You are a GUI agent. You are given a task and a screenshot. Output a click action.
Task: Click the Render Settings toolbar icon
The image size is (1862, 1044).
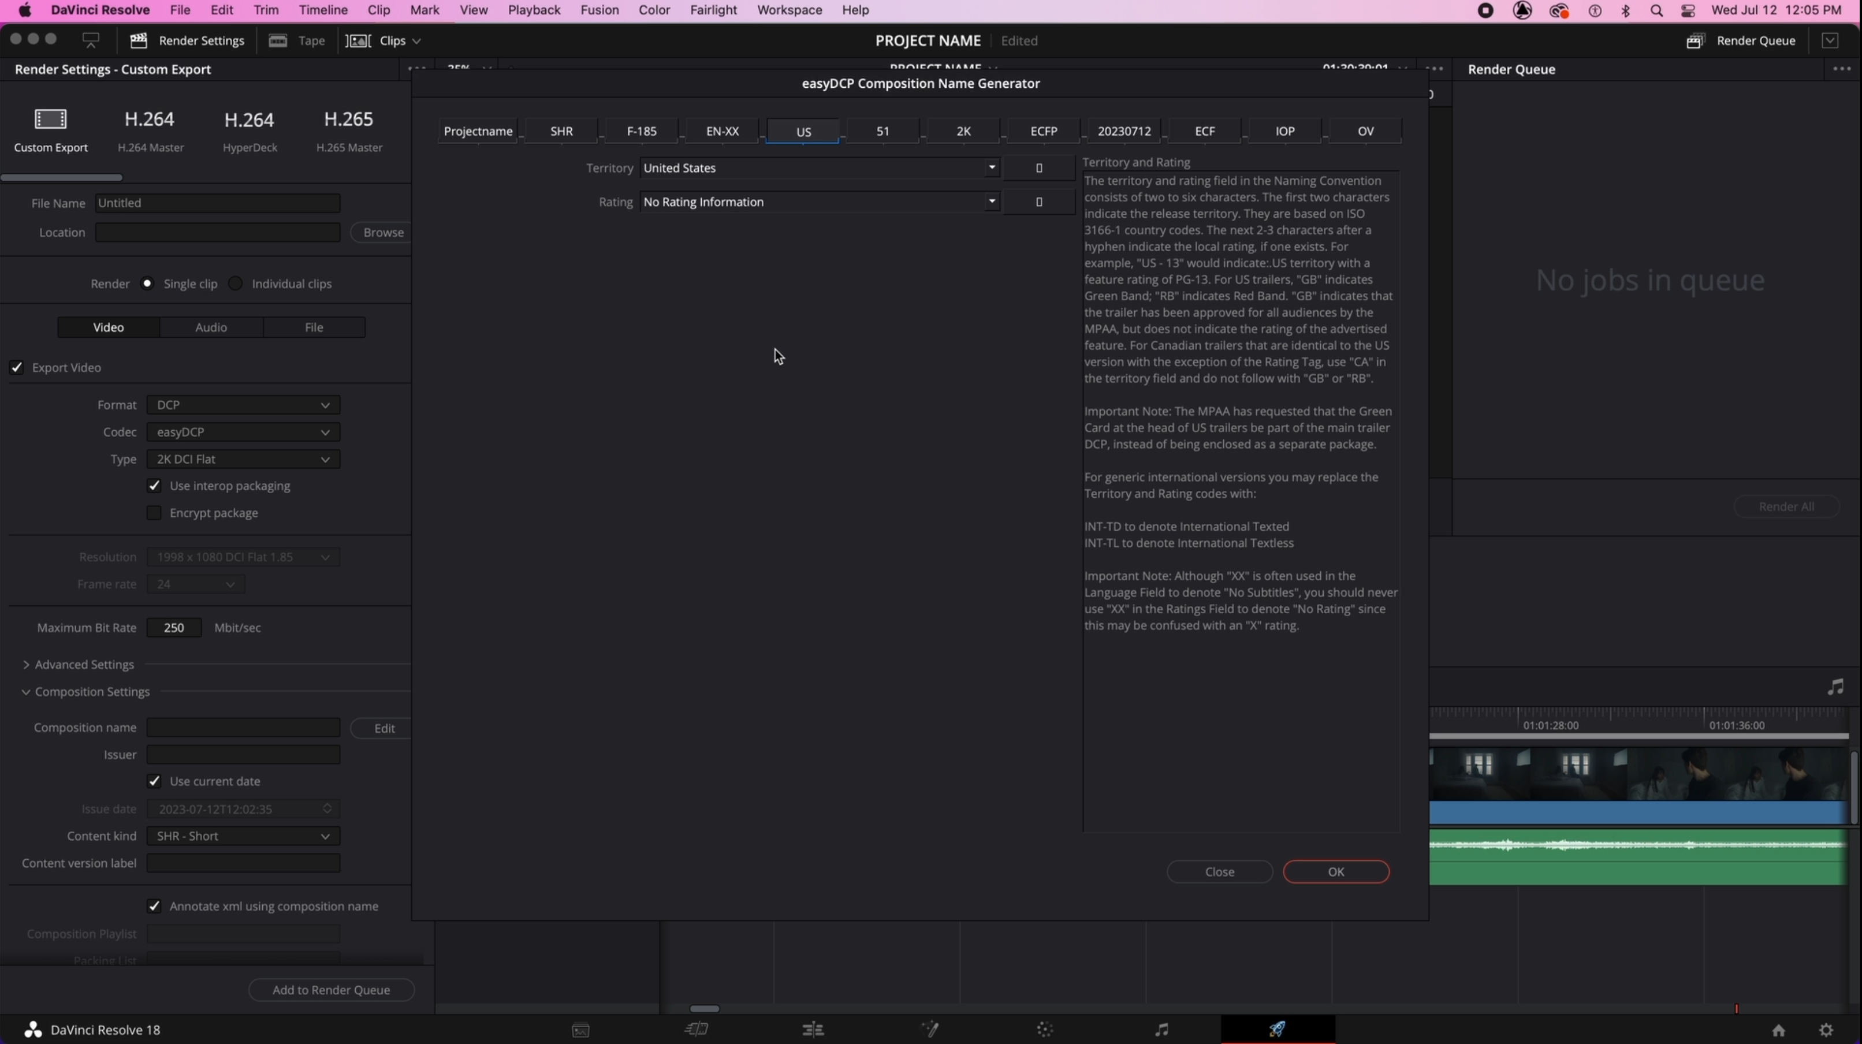coord(138,40)
